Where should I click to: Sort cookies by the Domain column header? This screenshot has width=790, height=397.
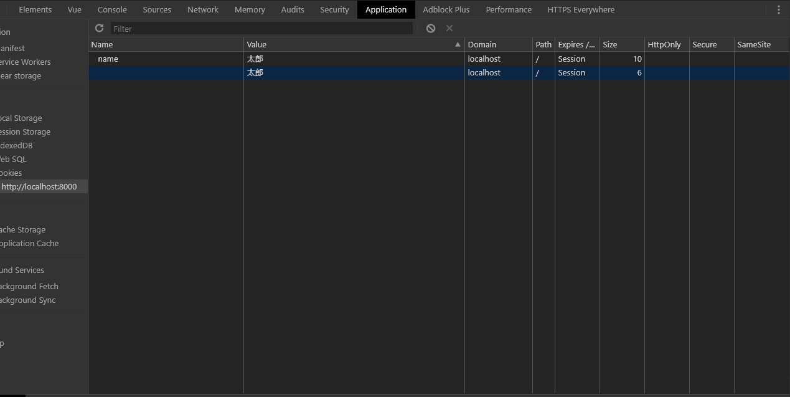click(497, 44)
